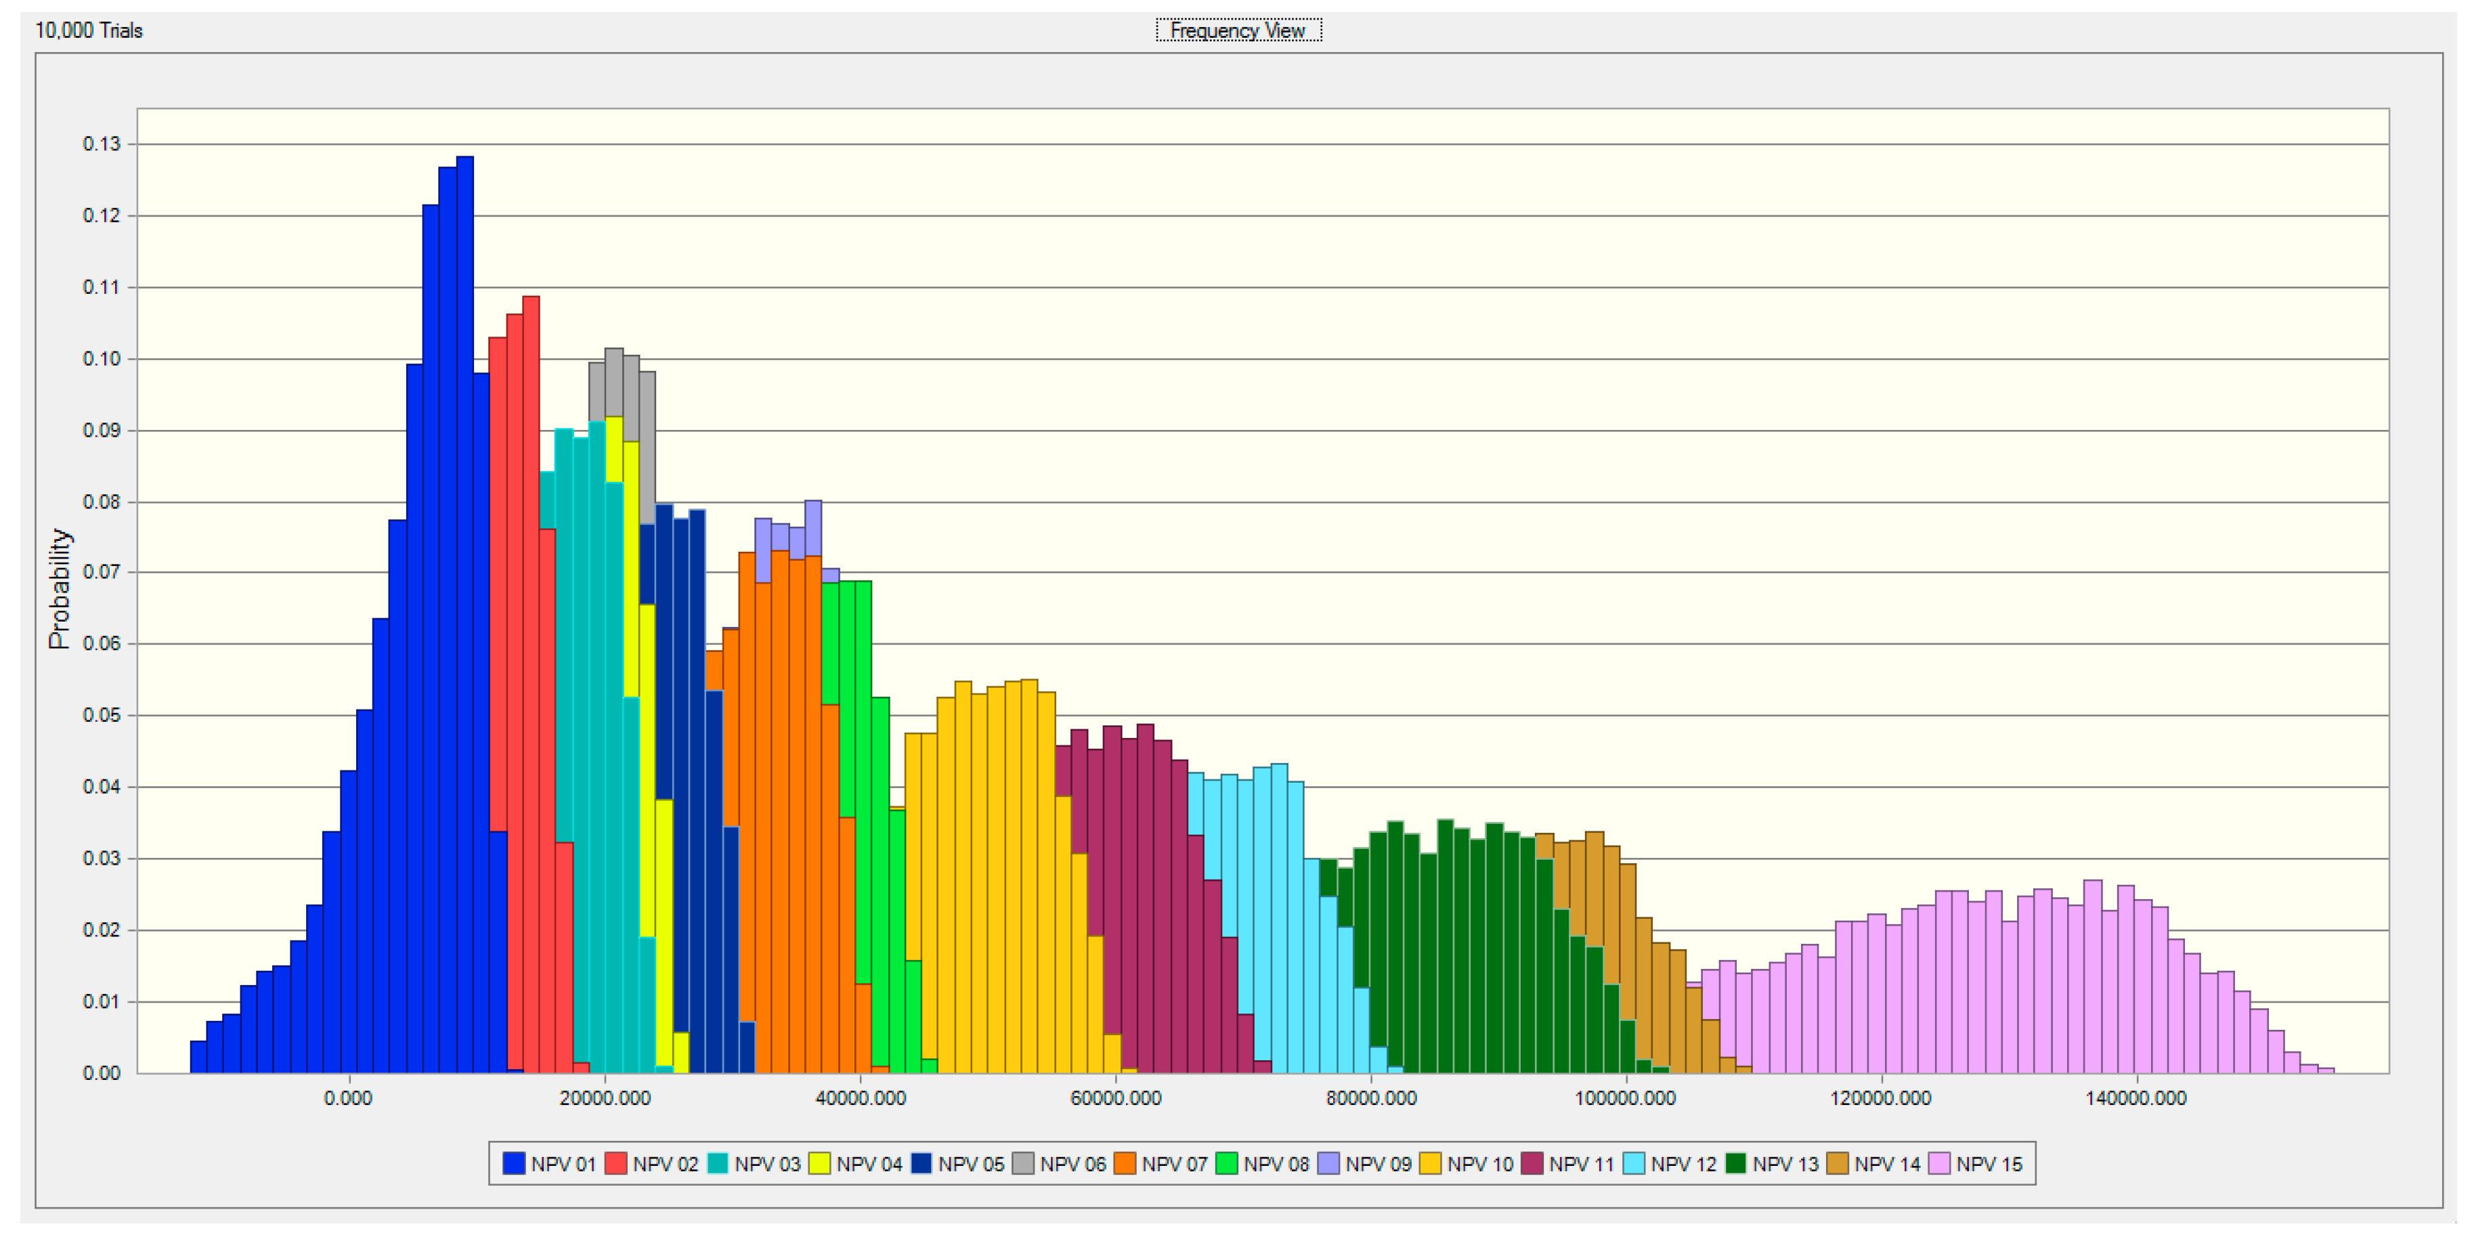The image size is (2472, 1237).
Task: Click the NPV 07 orange legend swatch
Action: pyautogui.click(x=1125, y=1163)
